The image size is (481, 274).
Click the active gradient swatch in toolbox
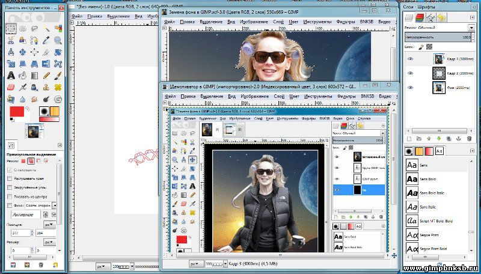point(49,119)
